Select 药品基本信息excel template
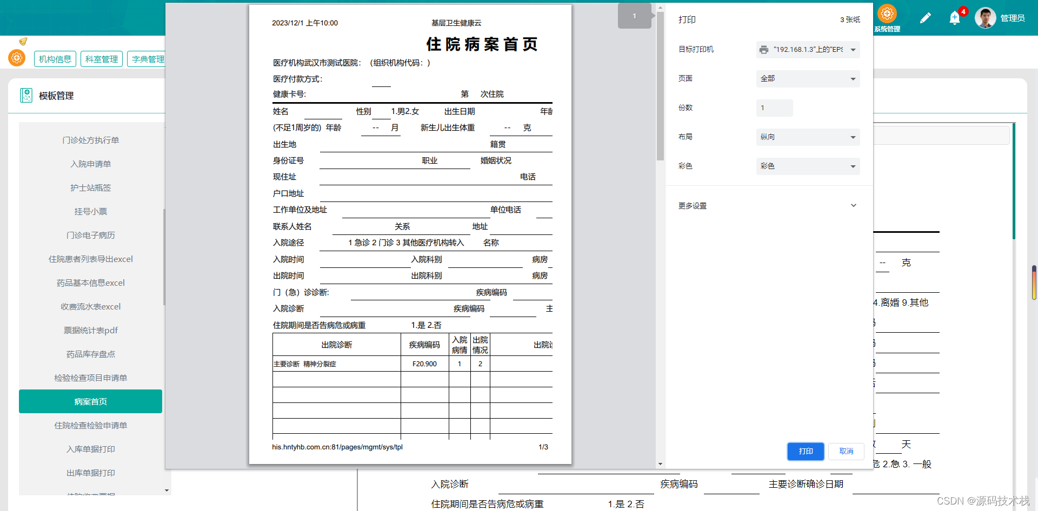The width and height of the screenshot is (1038, 511). pos(91,283)
